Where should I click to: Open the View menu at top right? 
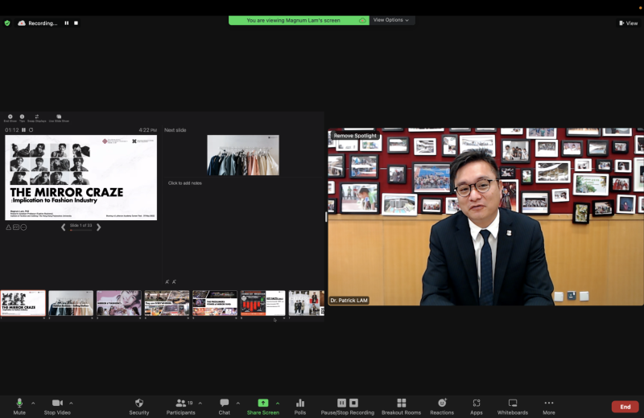[629, 23]
